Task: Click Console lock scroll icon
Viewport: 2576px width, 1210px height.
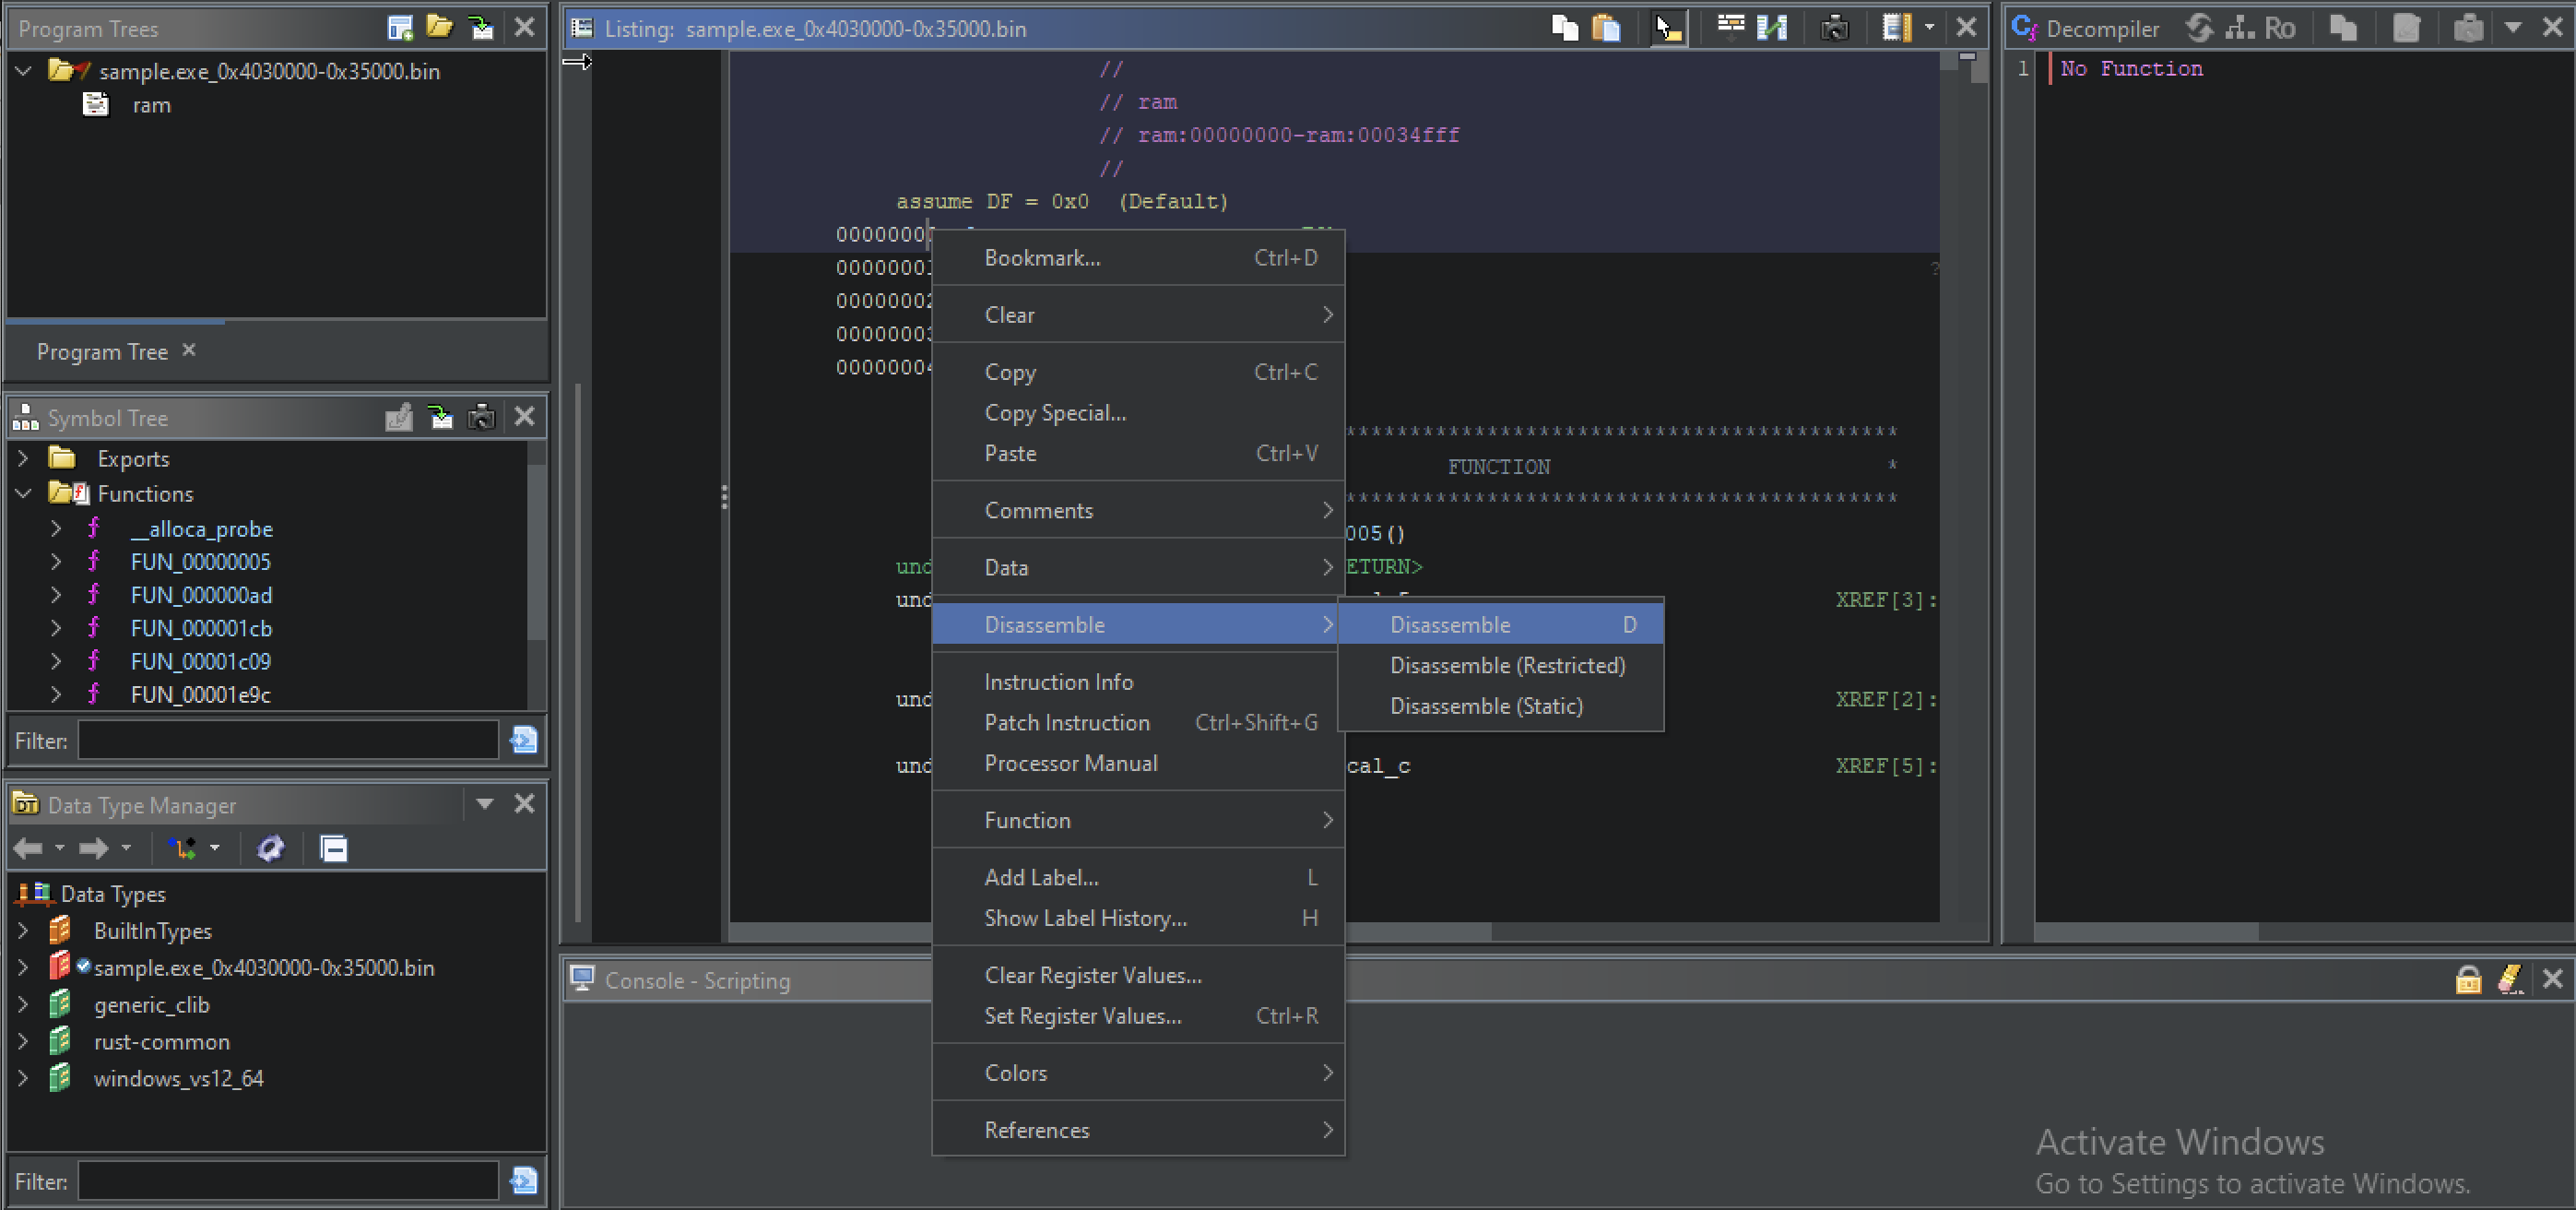Action: click(2468, 979)
